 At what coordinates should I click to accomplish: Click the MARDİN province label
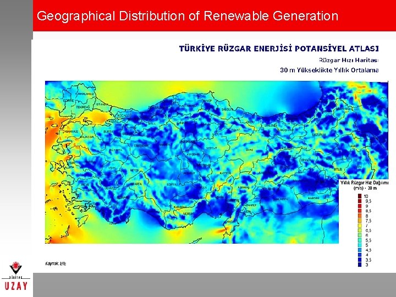click(x=313, y=198)
